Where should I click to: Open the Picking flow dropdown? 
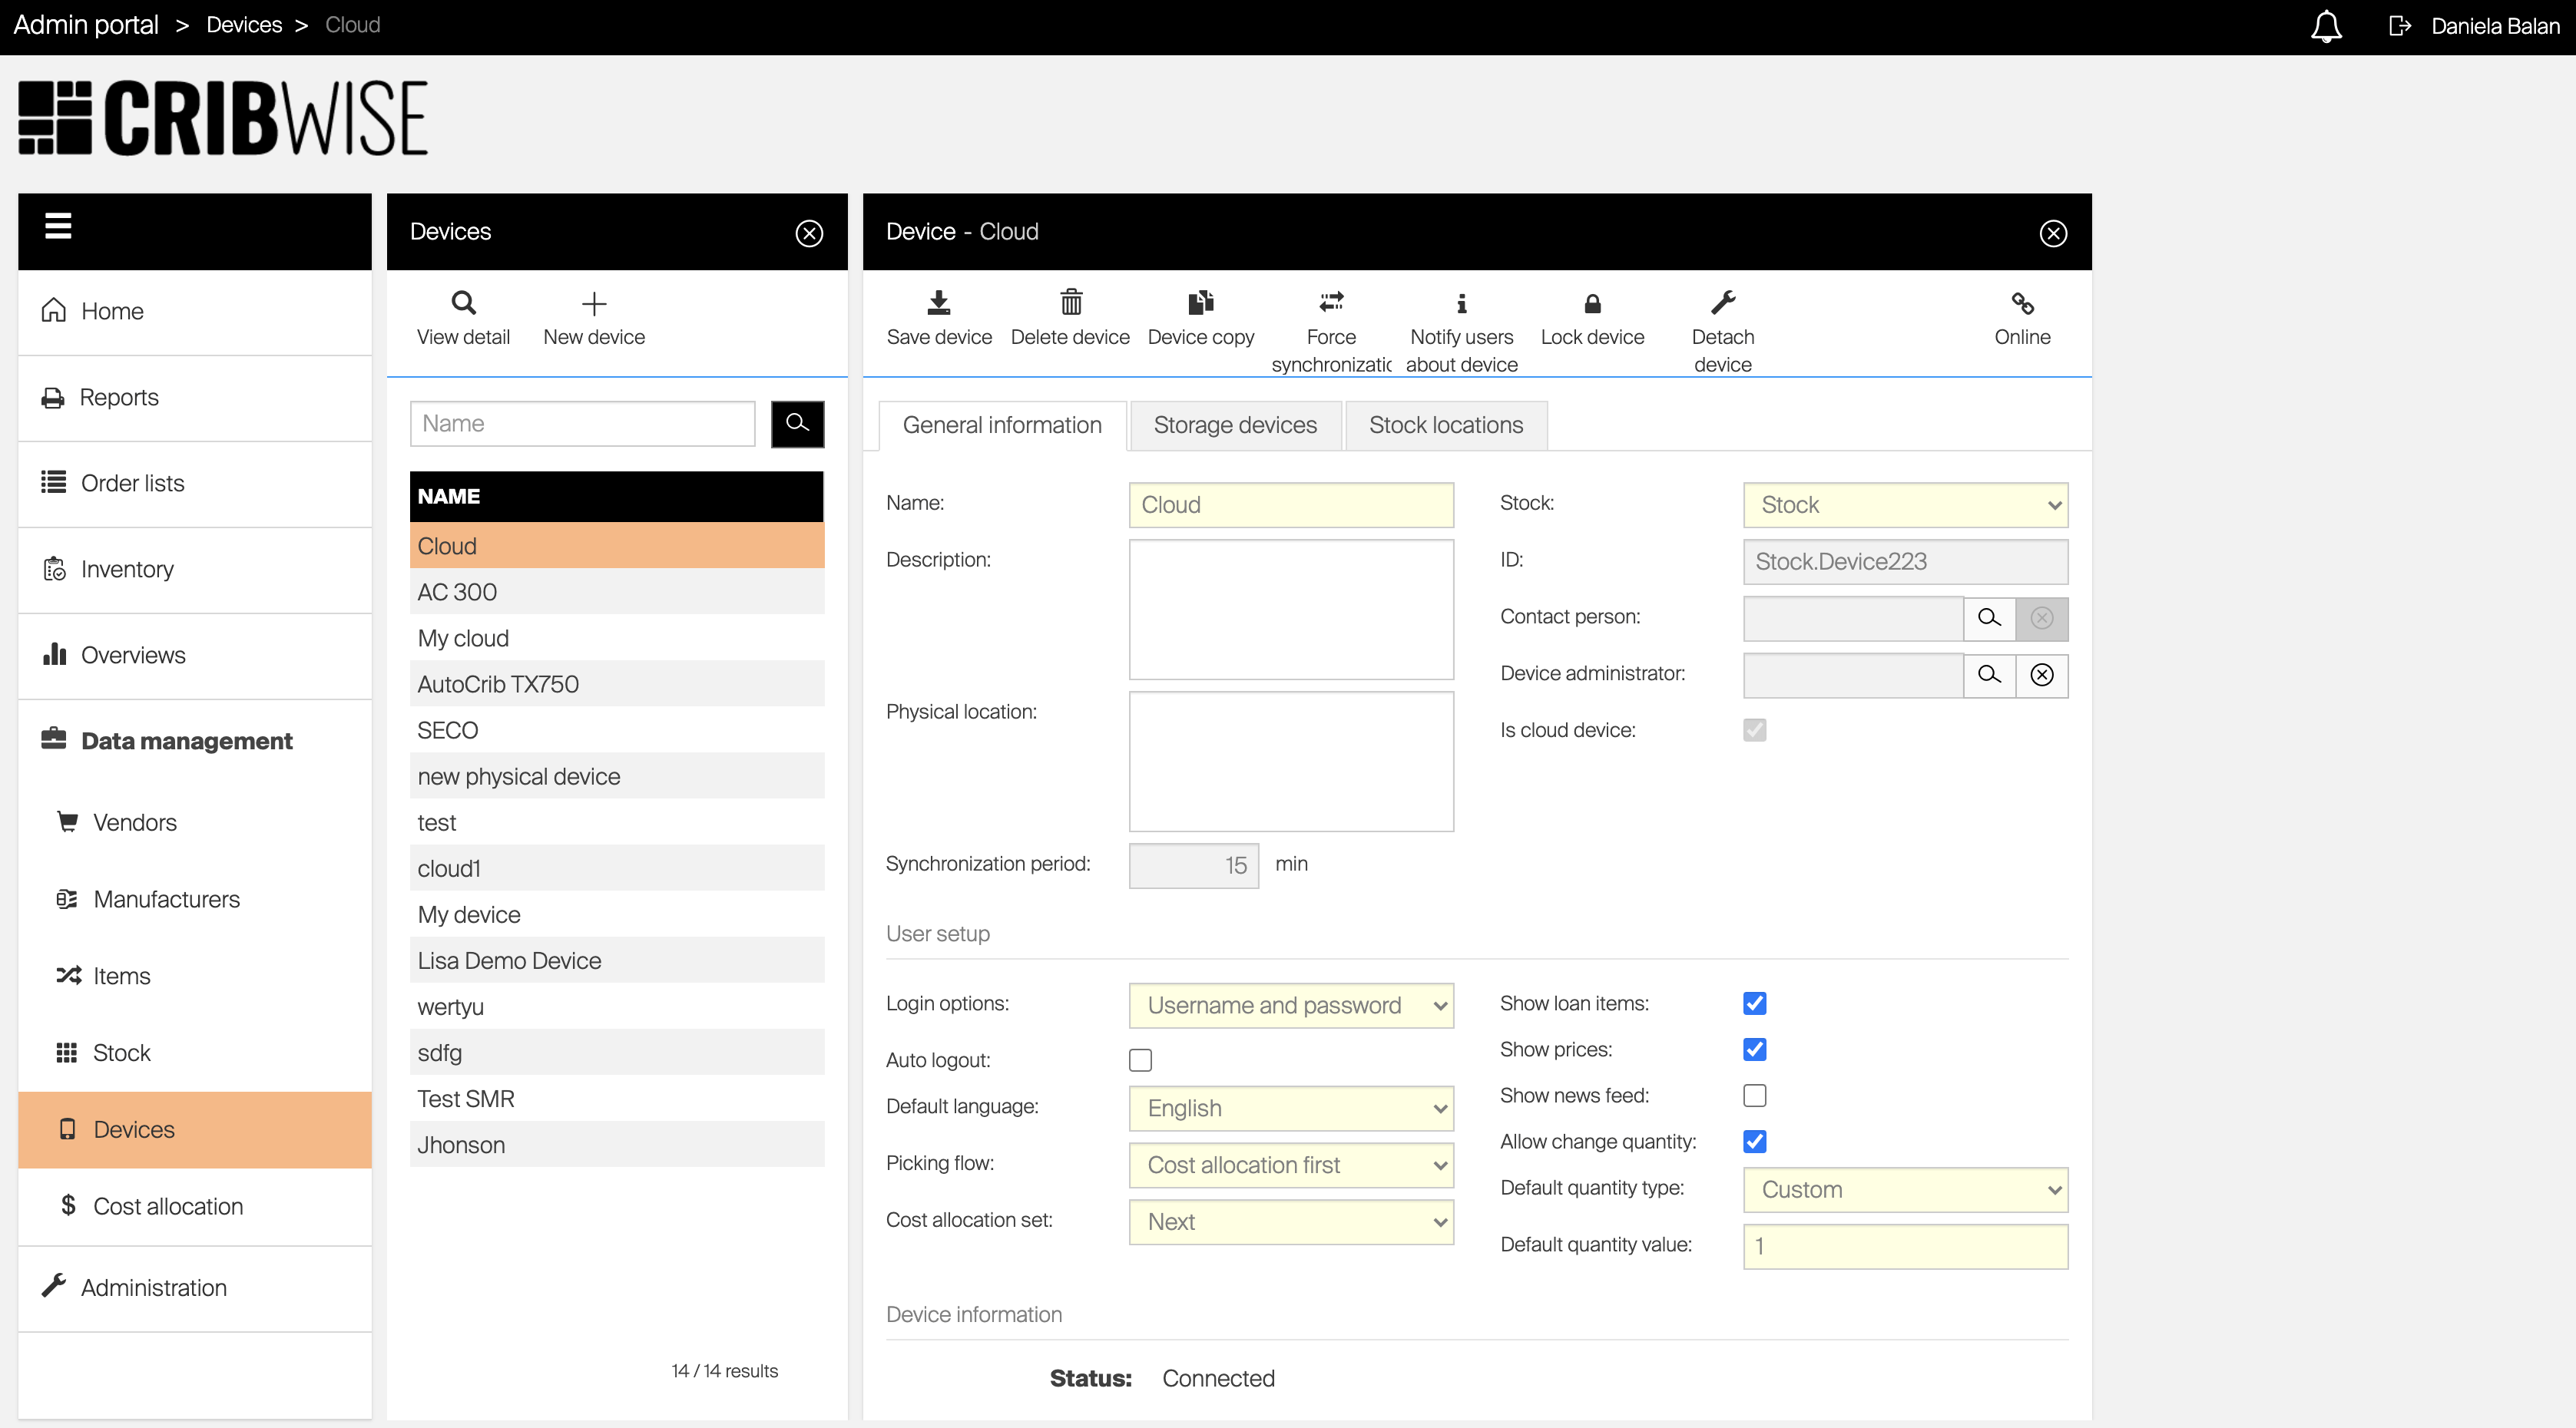click(1290, 1165)
